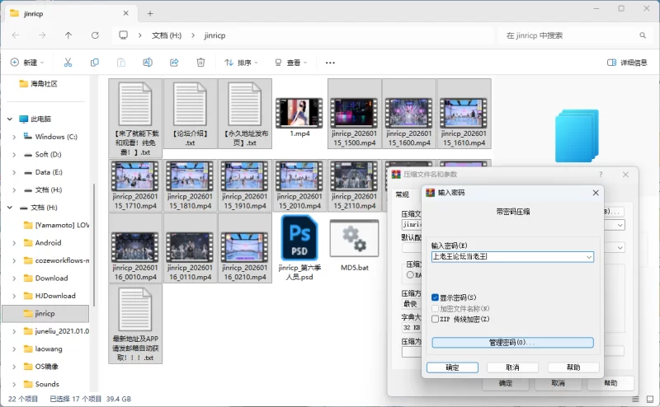This screenshot has width=660, height=407.
Task: Expand the Windows (C:) tree node
Action: 14,137
